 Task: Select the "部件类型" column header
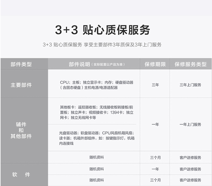[21, 64]
